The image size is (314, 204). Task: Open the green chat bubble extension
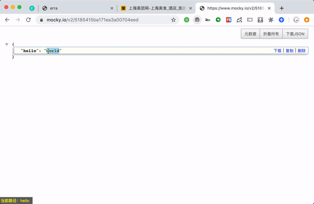tap(218, 20)
